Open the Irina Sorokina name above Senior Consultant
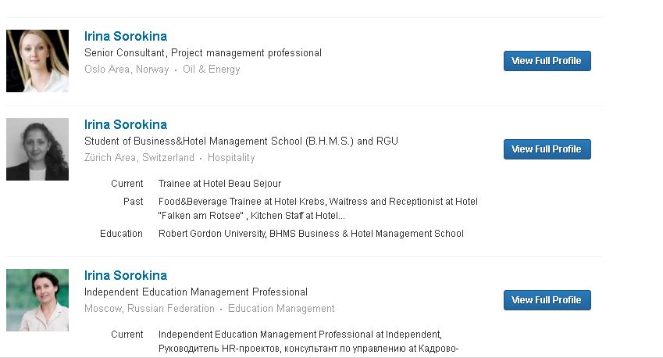The height and width of the screenshot is (358, 663). click(126, 36)
